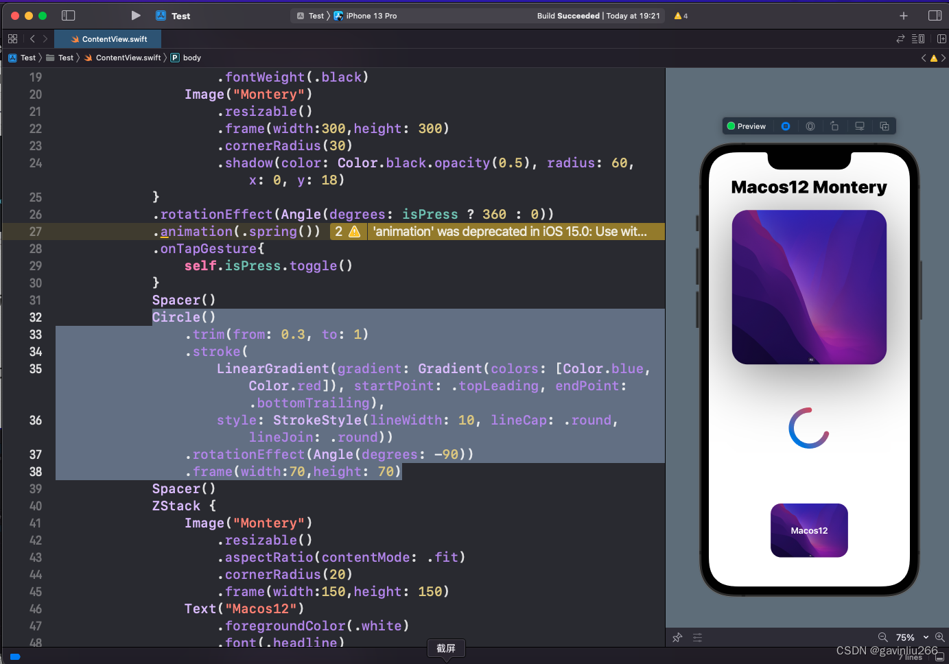
Task: Click the .onTapGesture code line
Action: pyautogui.click(x=209, y=248)
